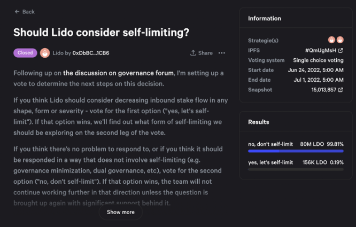356x227 pixels.
Task: Open the Lido space name link
Action: click(x=58, y=53)
